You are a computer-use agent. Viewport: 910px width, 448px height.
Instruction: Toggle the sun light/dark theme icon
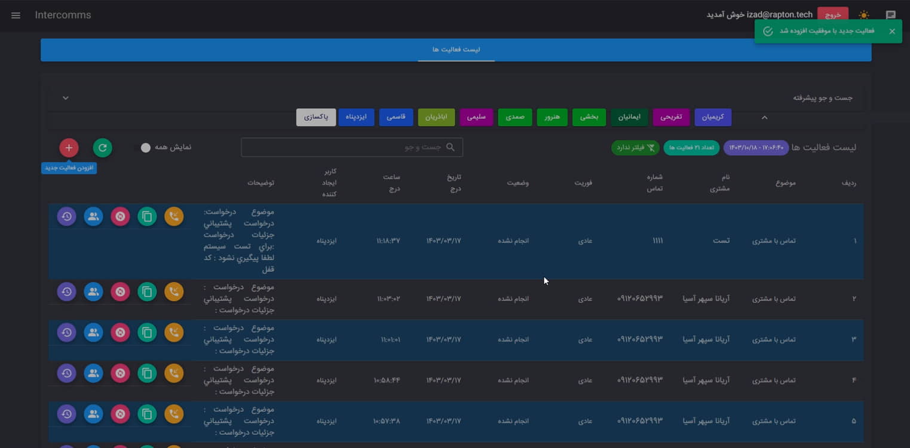(x=864, y=15)
